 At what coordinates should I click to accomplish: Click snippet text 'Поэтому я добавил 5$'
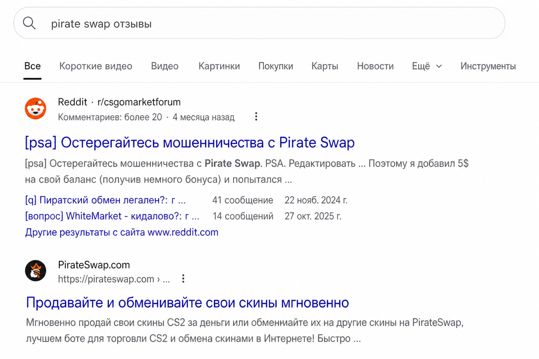(x=418, y=163)
